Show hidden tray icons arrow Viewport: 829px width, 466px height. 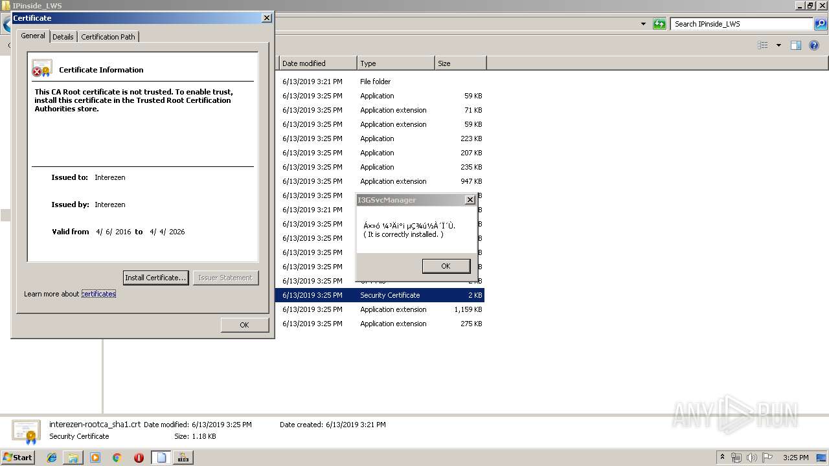coord(723,458)
